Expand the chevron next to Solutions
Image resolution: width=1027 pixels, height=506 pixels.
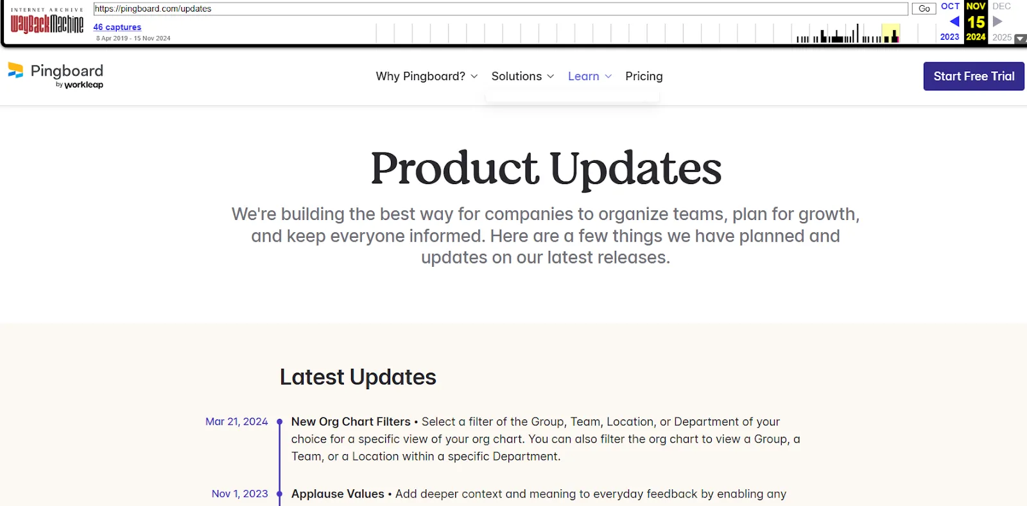click(x=551, y=76)
